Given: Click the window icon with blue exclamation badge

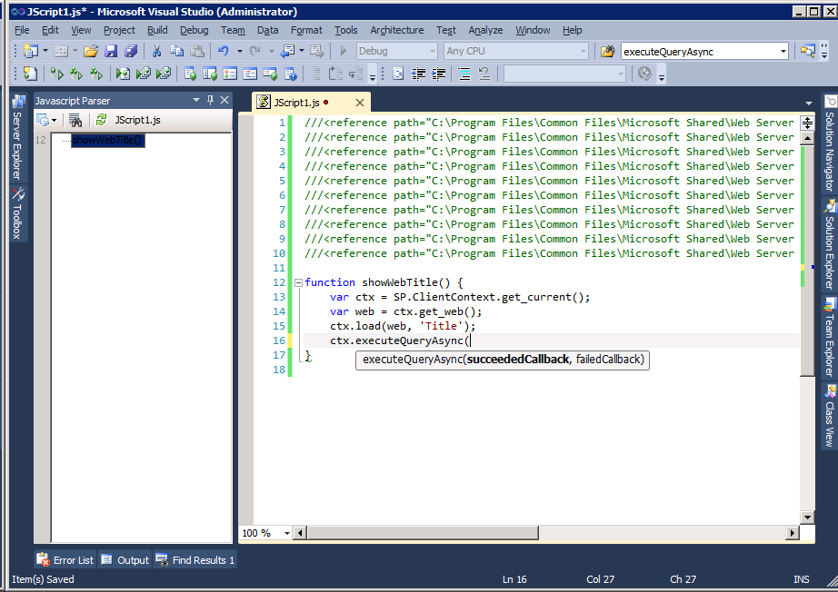Looking at the screenshot, I should click(290, 74).
